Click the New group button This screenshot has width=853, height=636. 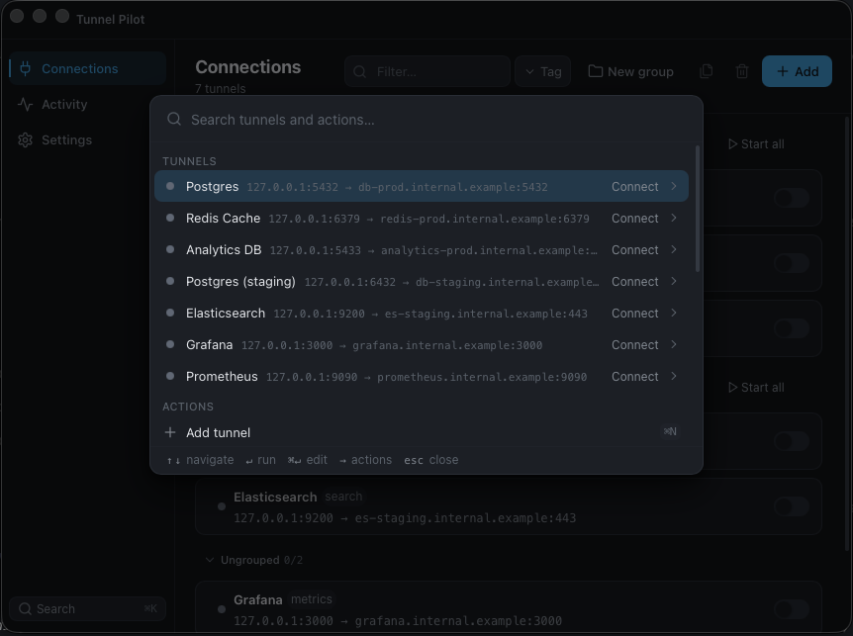tap(631, 71)
